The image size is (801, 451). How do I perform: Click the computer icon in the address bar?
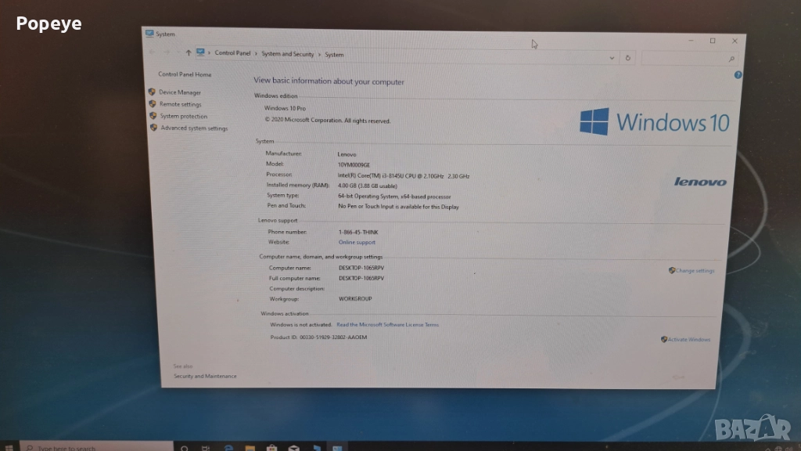pos(201,52)
